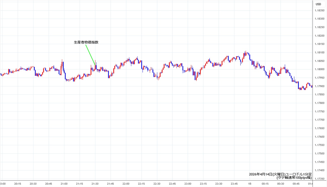Click the 22:00 time axis label
Image resolution: width=327 pixels, height=187 pixels.
coord(126,184)
